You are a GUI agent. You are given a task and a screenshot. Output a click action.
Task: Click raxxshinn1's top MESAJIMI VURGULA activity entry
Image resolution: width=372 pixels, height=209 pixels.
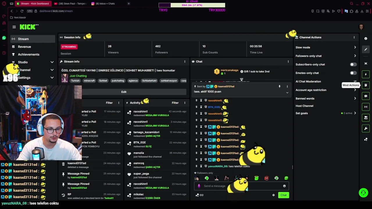(x=157, y=113)
